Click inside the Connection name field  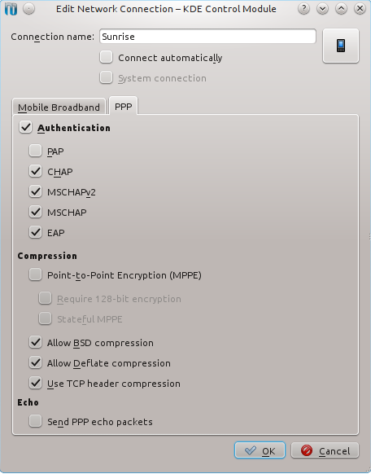click(207, 37)
